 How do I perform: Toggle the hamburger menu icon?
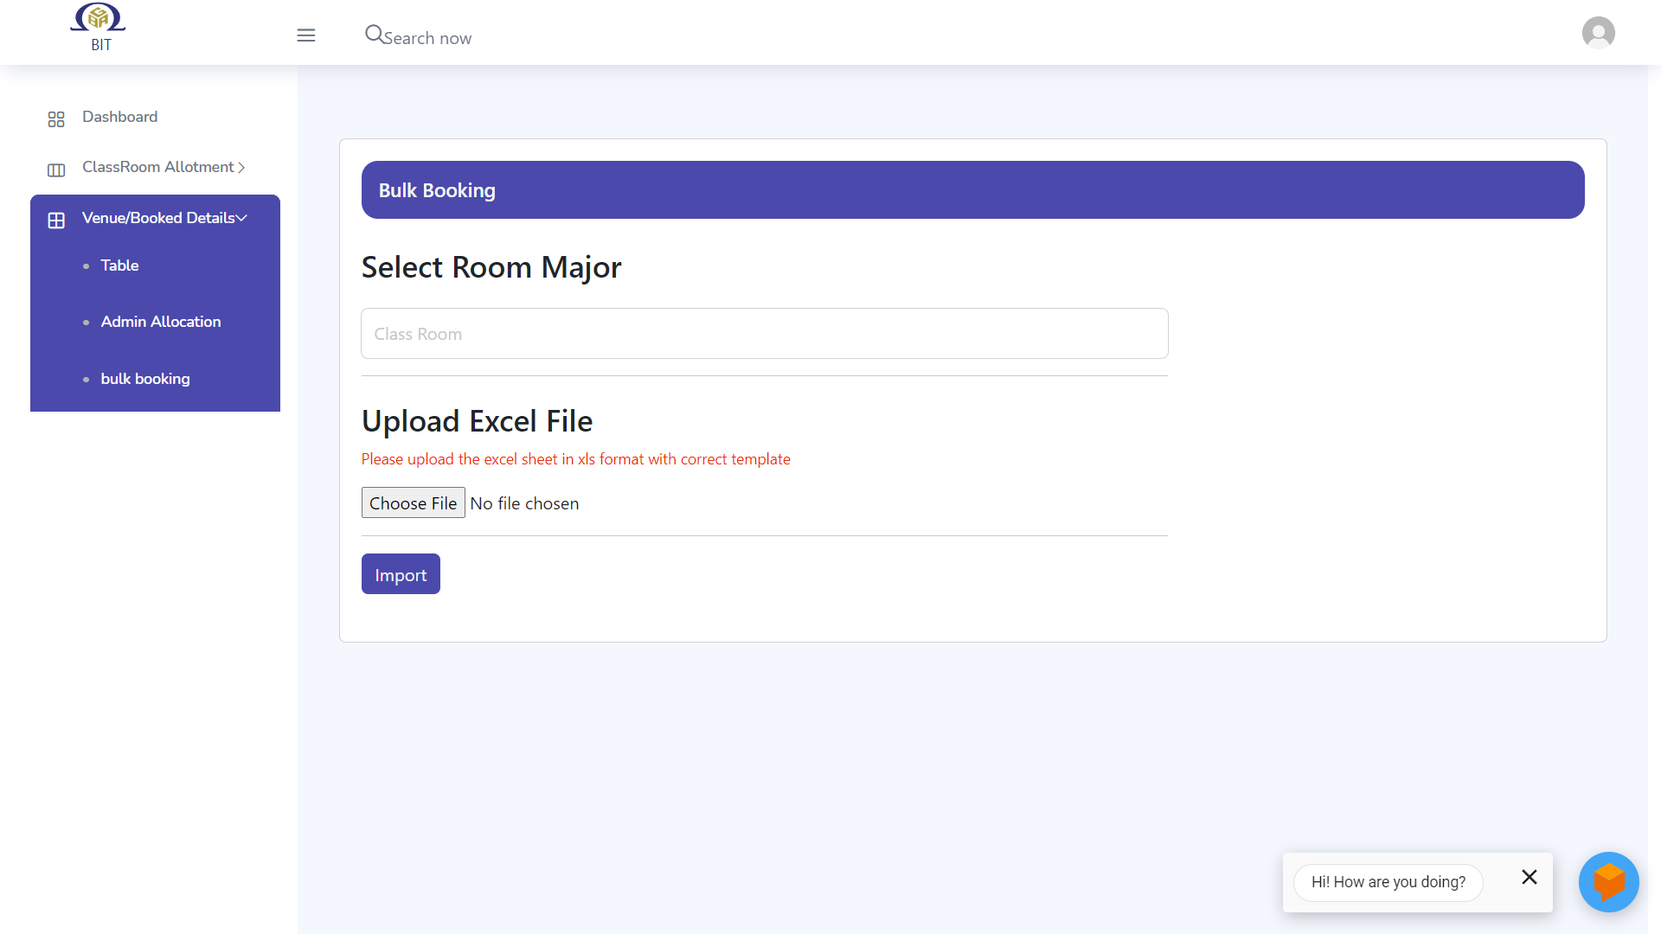306,35
